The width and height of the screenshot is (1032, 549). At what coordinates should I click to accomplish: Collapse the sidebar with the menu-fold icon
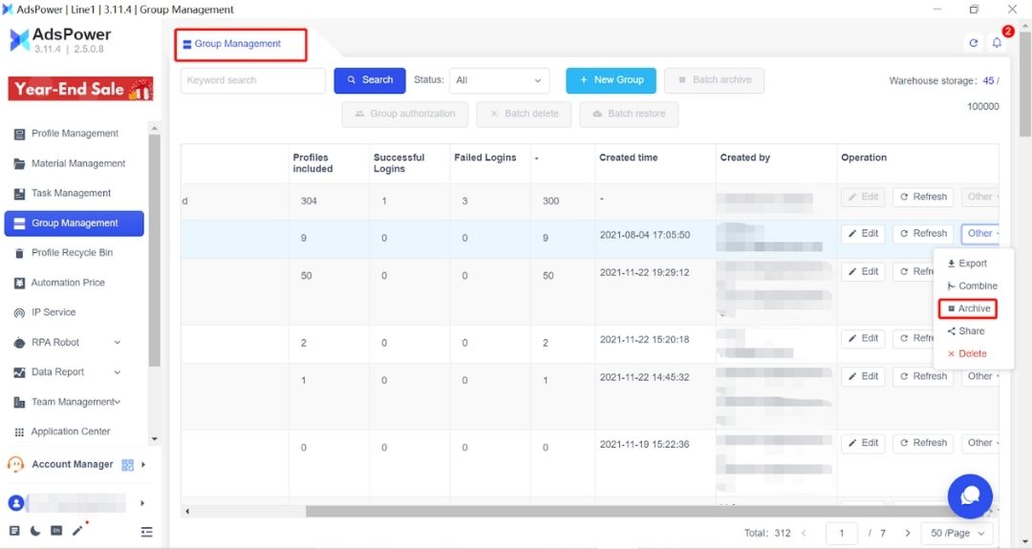click(146, 531)
